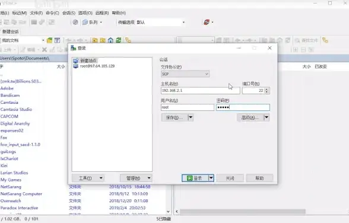Select the IxChariot folder

9,159
